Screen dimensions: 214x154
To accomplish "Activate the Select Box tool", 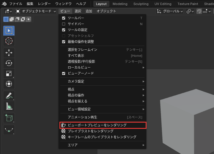I will 9,31.
